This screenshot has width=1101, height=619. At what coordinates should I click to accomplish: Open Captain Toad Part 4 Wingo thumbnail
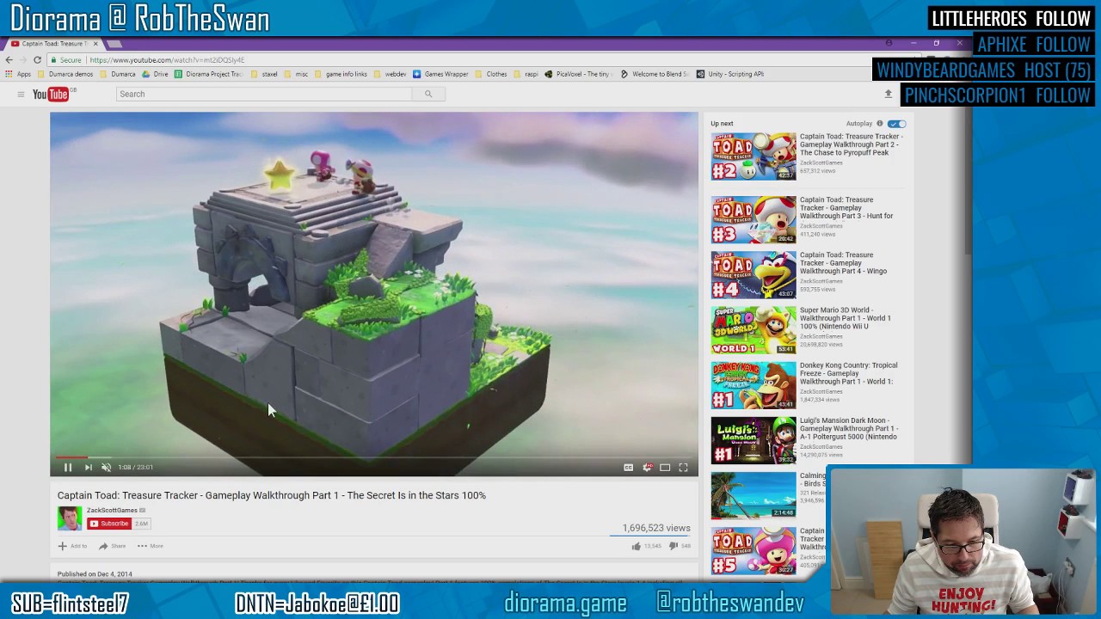tap(753, 275)
